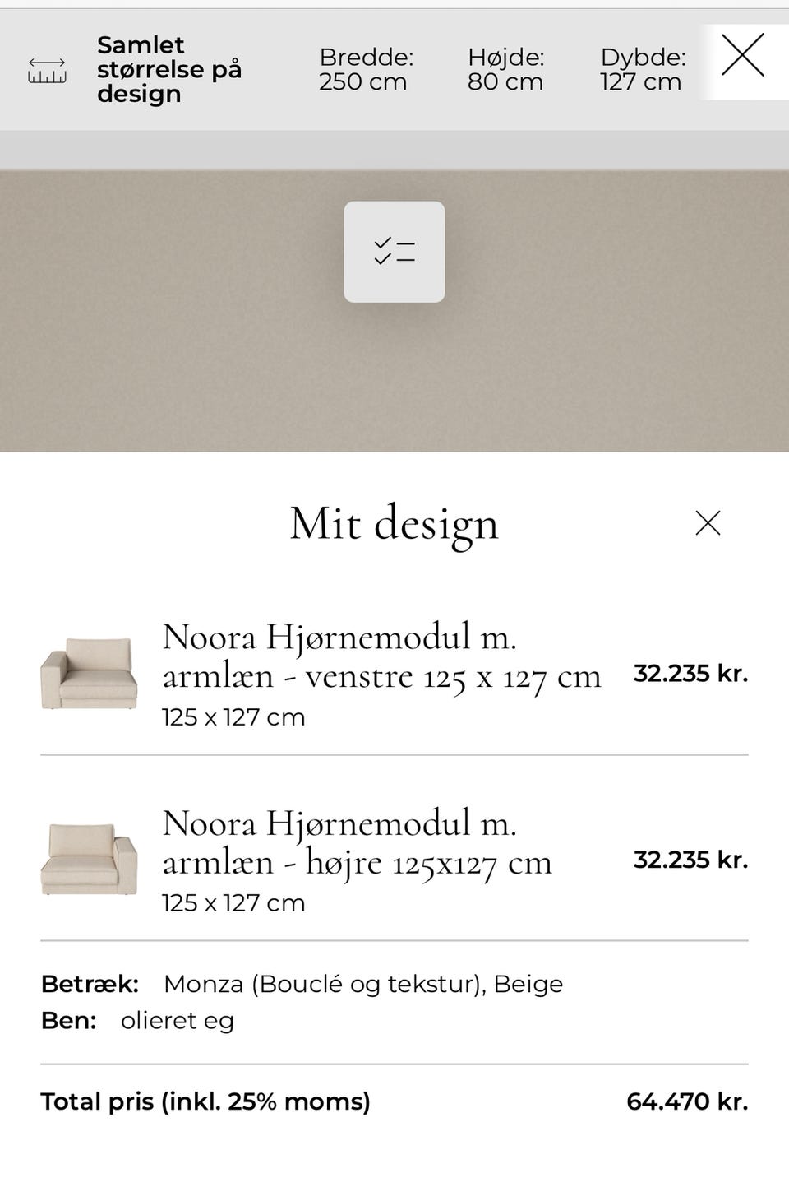Click the Mit design heading
Image resolution: width=789 pixels, height=1201 pixels.
click(x=394, y=523)
